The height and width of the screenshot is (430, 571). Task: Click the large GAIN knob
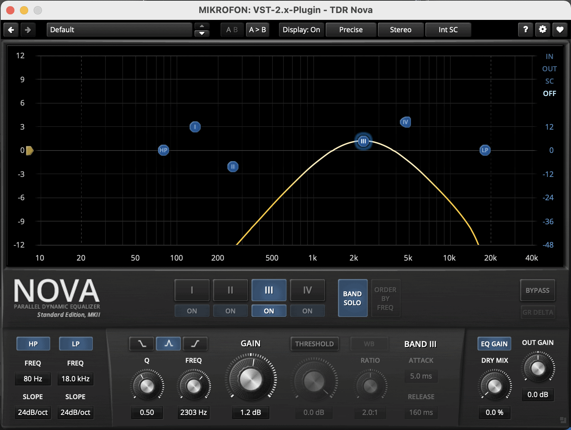coord(251,379)
